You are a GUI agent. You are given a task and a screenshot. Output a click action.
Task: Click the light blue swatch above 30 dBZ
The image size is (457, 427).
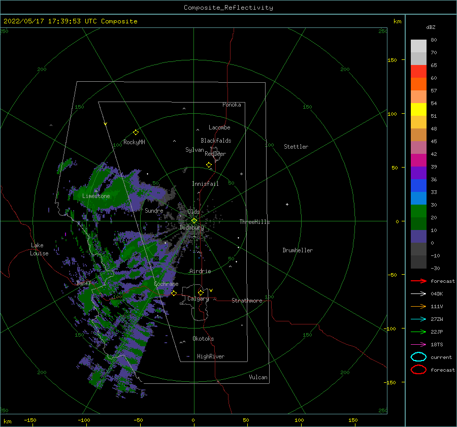[418, 198]
